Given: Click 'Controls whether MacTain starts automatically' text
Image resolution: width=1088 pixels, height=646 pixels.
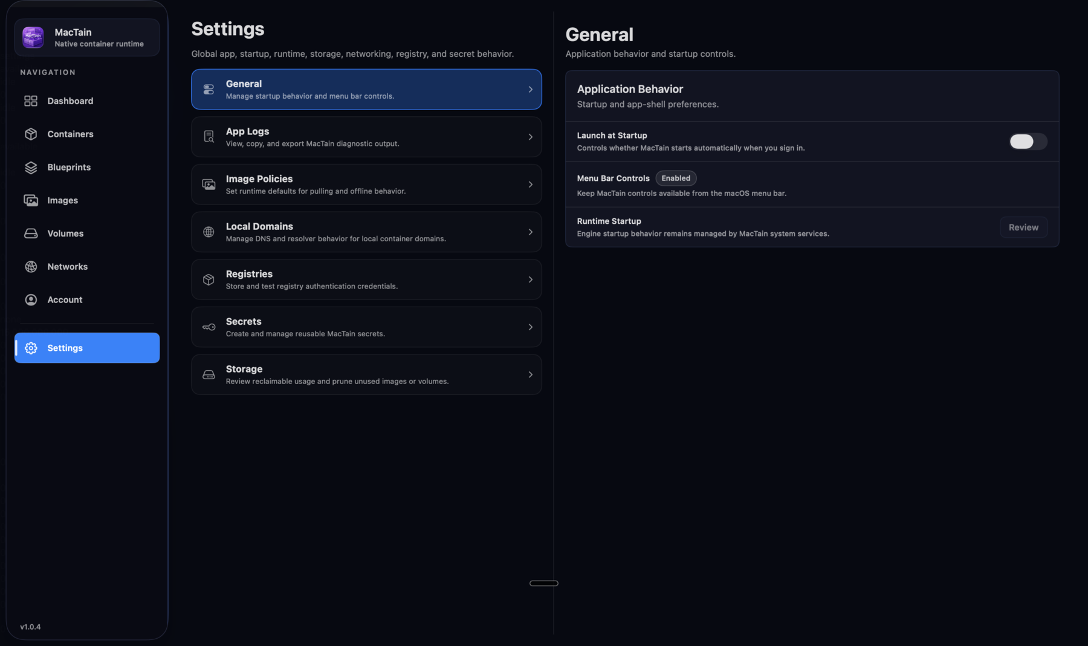Looking at the screenshot, I should pyautogui.click(x=691, y=148).
